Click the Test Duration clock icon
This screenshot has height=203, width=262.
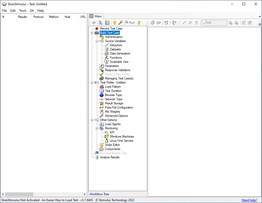click(x=101, y=91)
